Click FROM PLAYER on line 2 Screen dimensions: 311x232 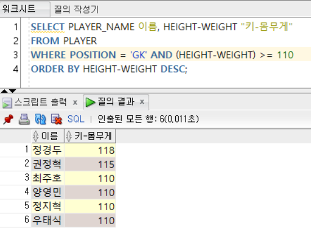coord(64,41)
